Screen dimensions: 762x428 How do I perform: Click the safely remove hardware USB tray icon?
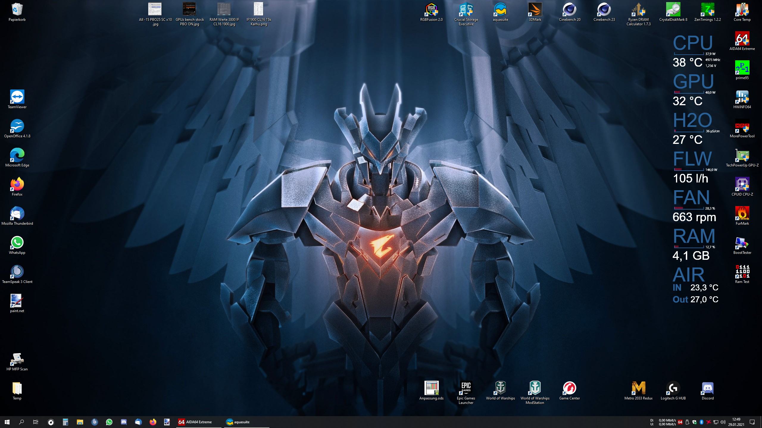pyautogui.click(x=687, y=422)
